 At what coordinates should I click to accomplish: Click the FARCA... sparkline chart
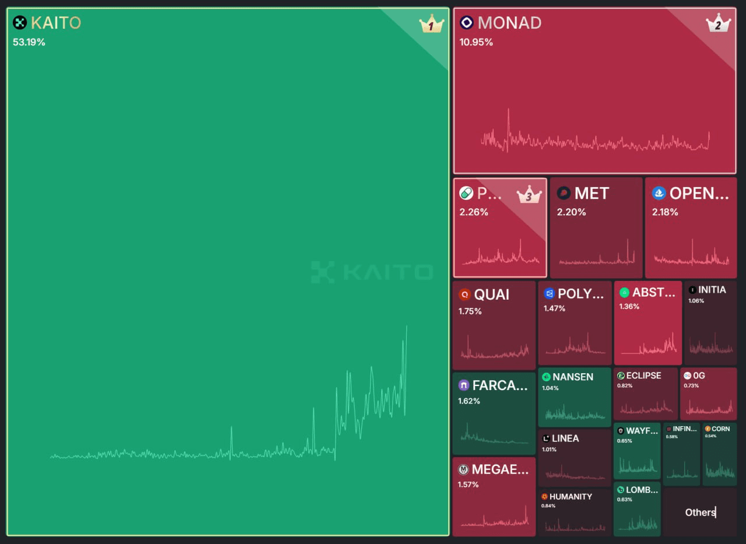tap(494, 434)
